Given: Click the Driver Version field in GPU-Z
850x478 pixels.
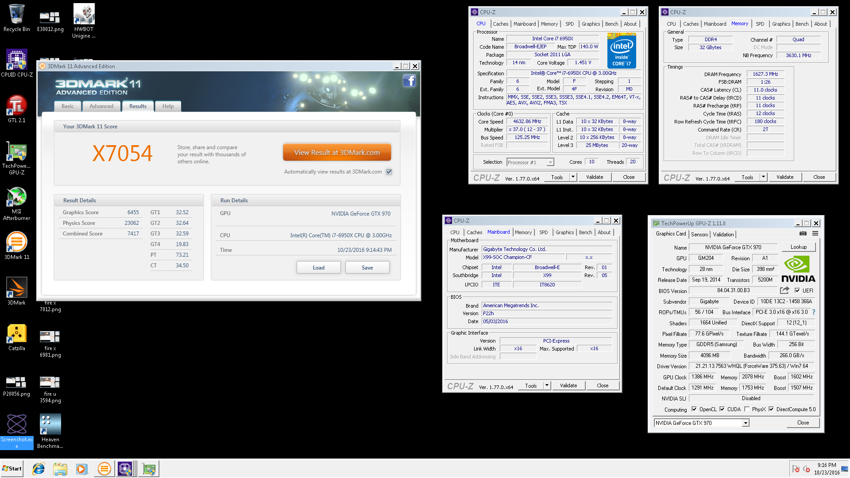Looking at the screenshot, I should click(x=752, y=366).
